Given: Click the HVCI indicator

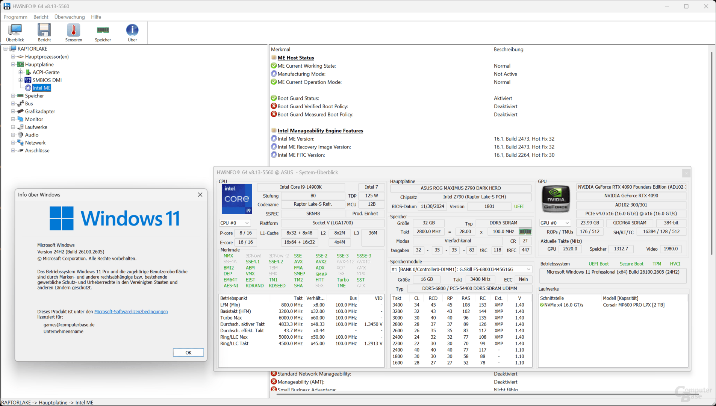Looking at the screenshot, I should [x=675, y=264].
